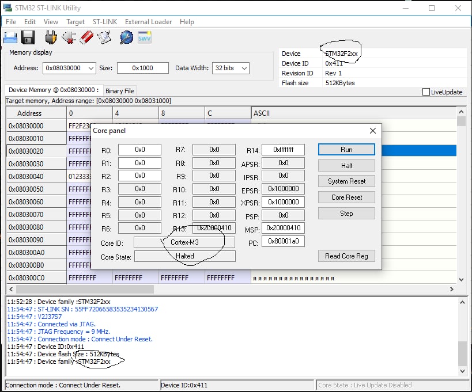Open the ST-LINK menu
This screenshot has width=472, height=392.
(x=105, y=22)
